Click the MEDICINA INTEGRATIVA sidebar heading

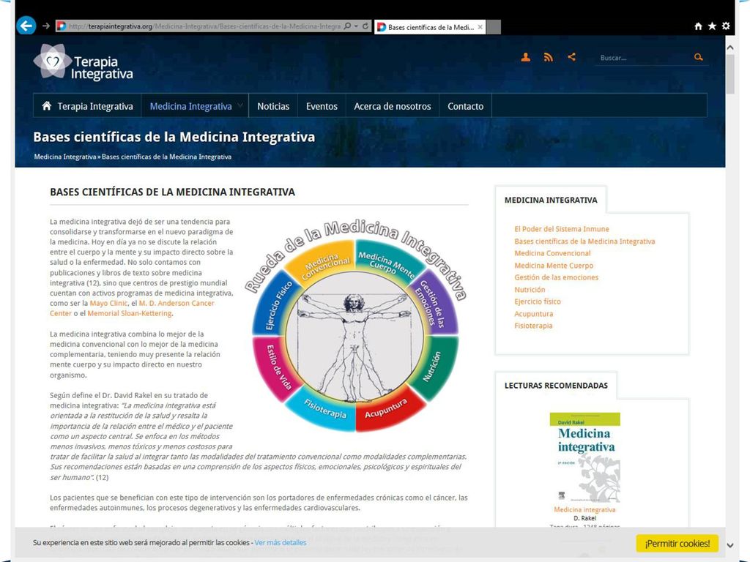pyautogui.click(x=551, y=201)
